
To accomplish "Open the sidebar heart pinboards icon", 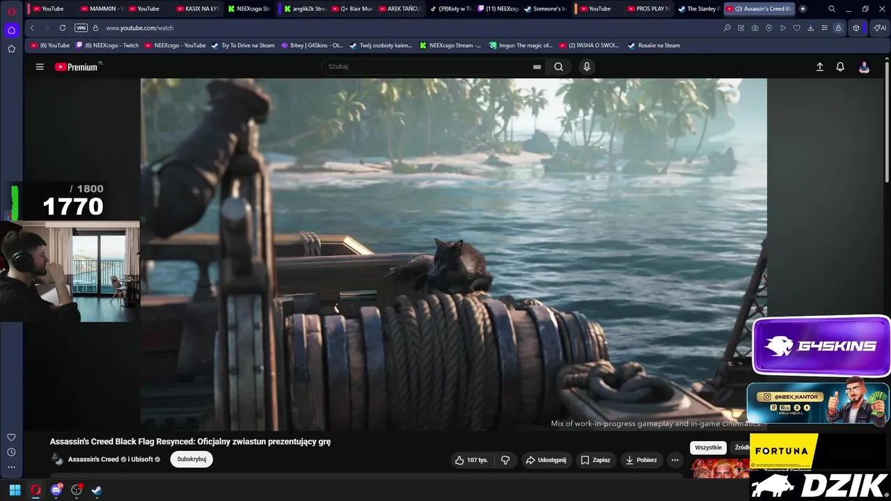I will pos(11,437).
